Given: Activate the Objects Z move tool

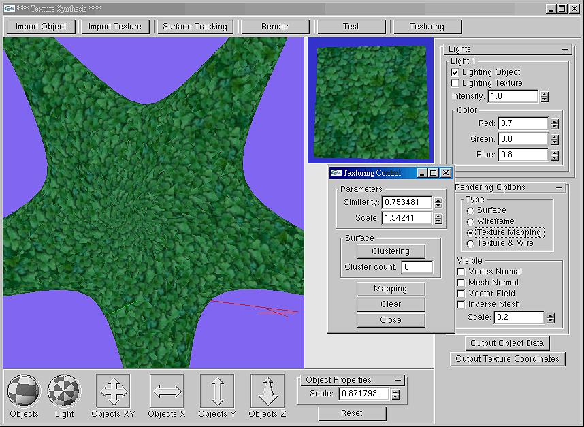Looking at the screenshot, I should tap(267, 391).
